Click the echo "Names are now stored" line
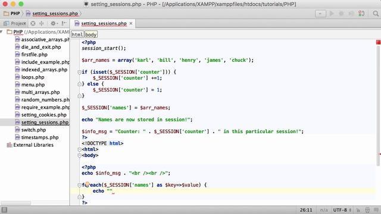Screen dimensions: 381x214 [137, 119]
